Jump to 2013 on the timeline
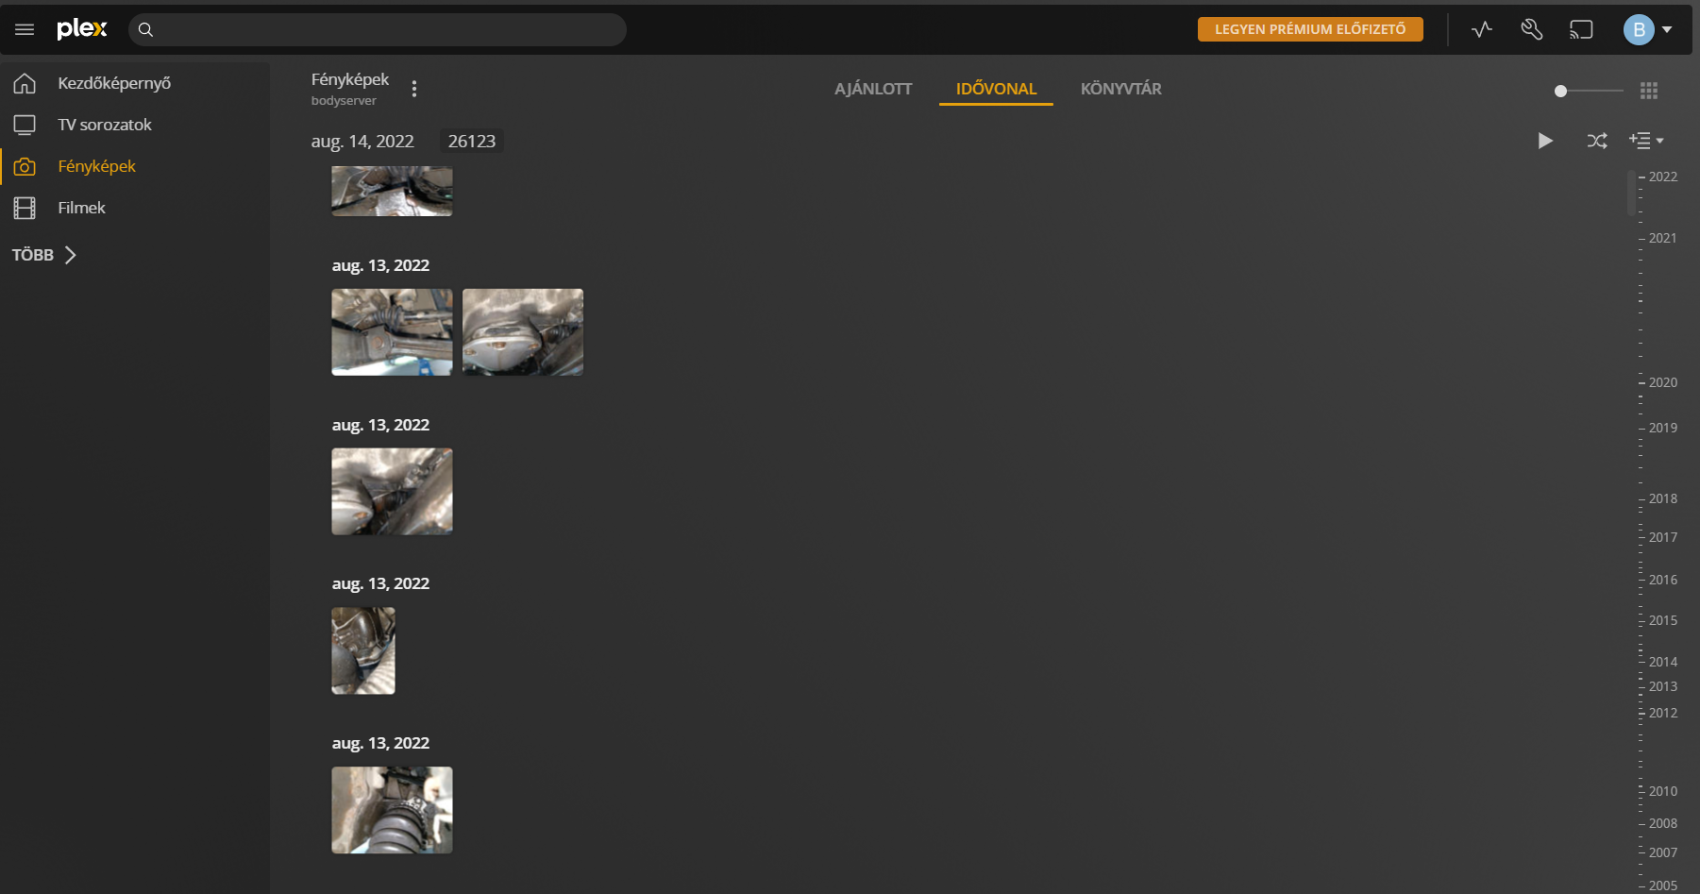 click(1662, 686)
